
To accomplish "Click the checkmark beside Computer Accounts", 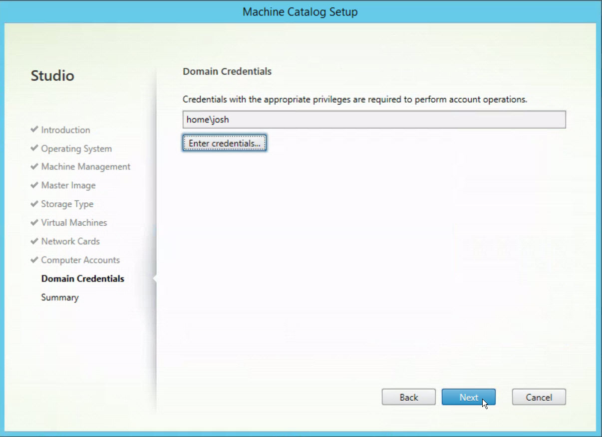I will coord(34,260).
